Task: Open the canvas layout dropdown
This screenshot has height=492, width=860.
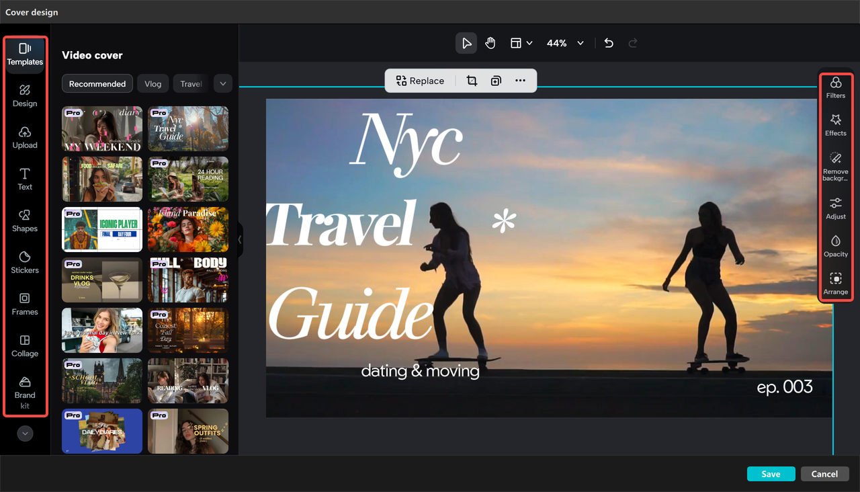Action: coord(521,43)
